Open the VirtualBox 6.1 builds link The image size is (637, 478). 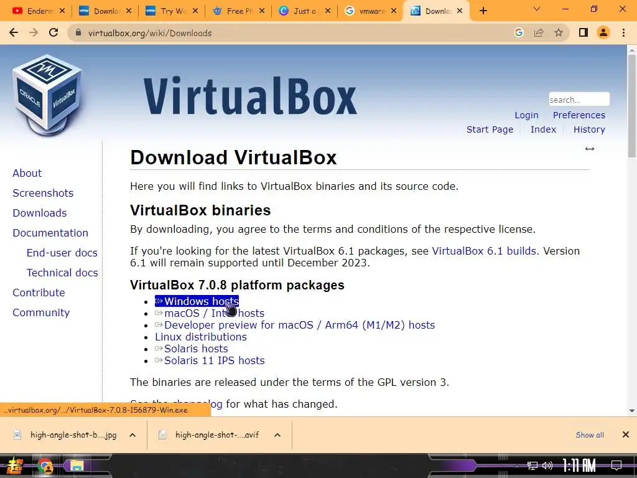[x=484, y=251]
